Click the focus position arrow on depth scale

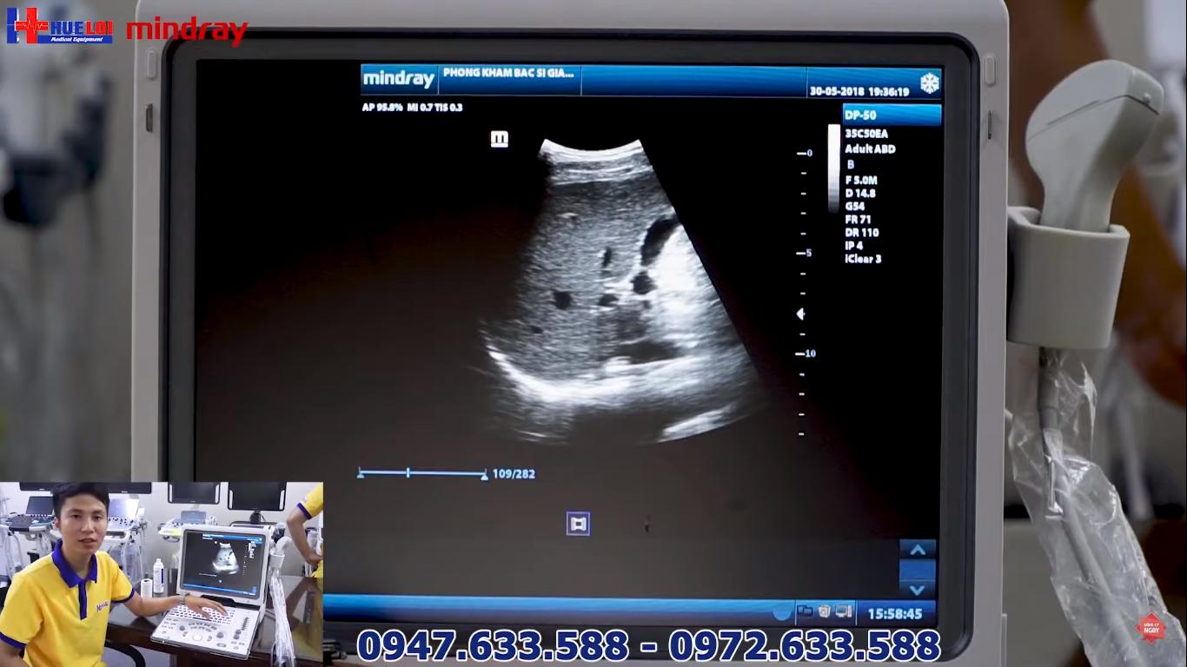(x=800, y=314)
